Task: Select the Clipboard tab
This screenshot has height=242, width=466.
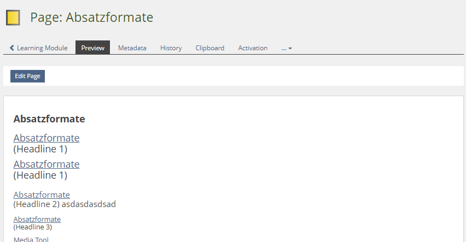Action: tap(209, 48)
